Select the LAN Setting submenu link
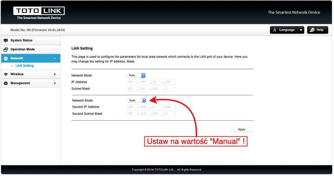 click(25, 66)
